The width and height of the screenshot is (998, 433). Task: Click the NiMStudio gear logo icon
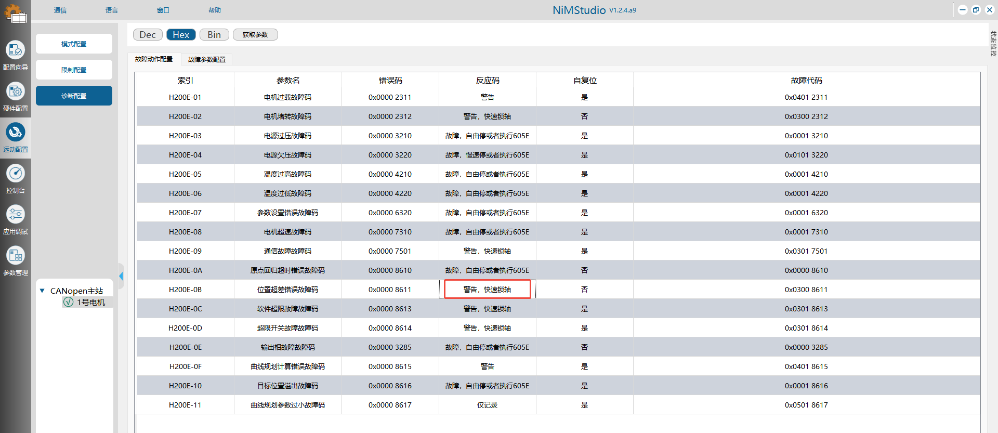[x=16, y=13]
